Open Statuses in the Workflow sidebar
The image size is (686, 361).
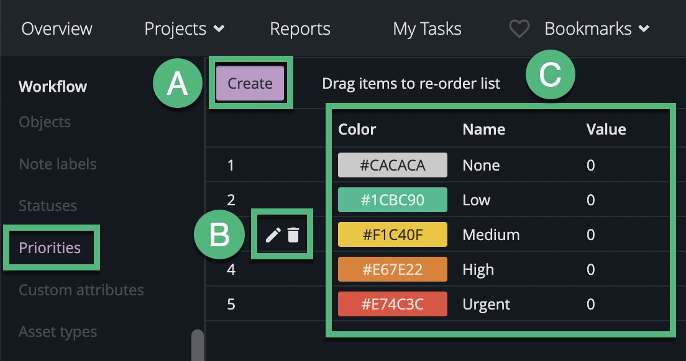[x=48, y=206]
